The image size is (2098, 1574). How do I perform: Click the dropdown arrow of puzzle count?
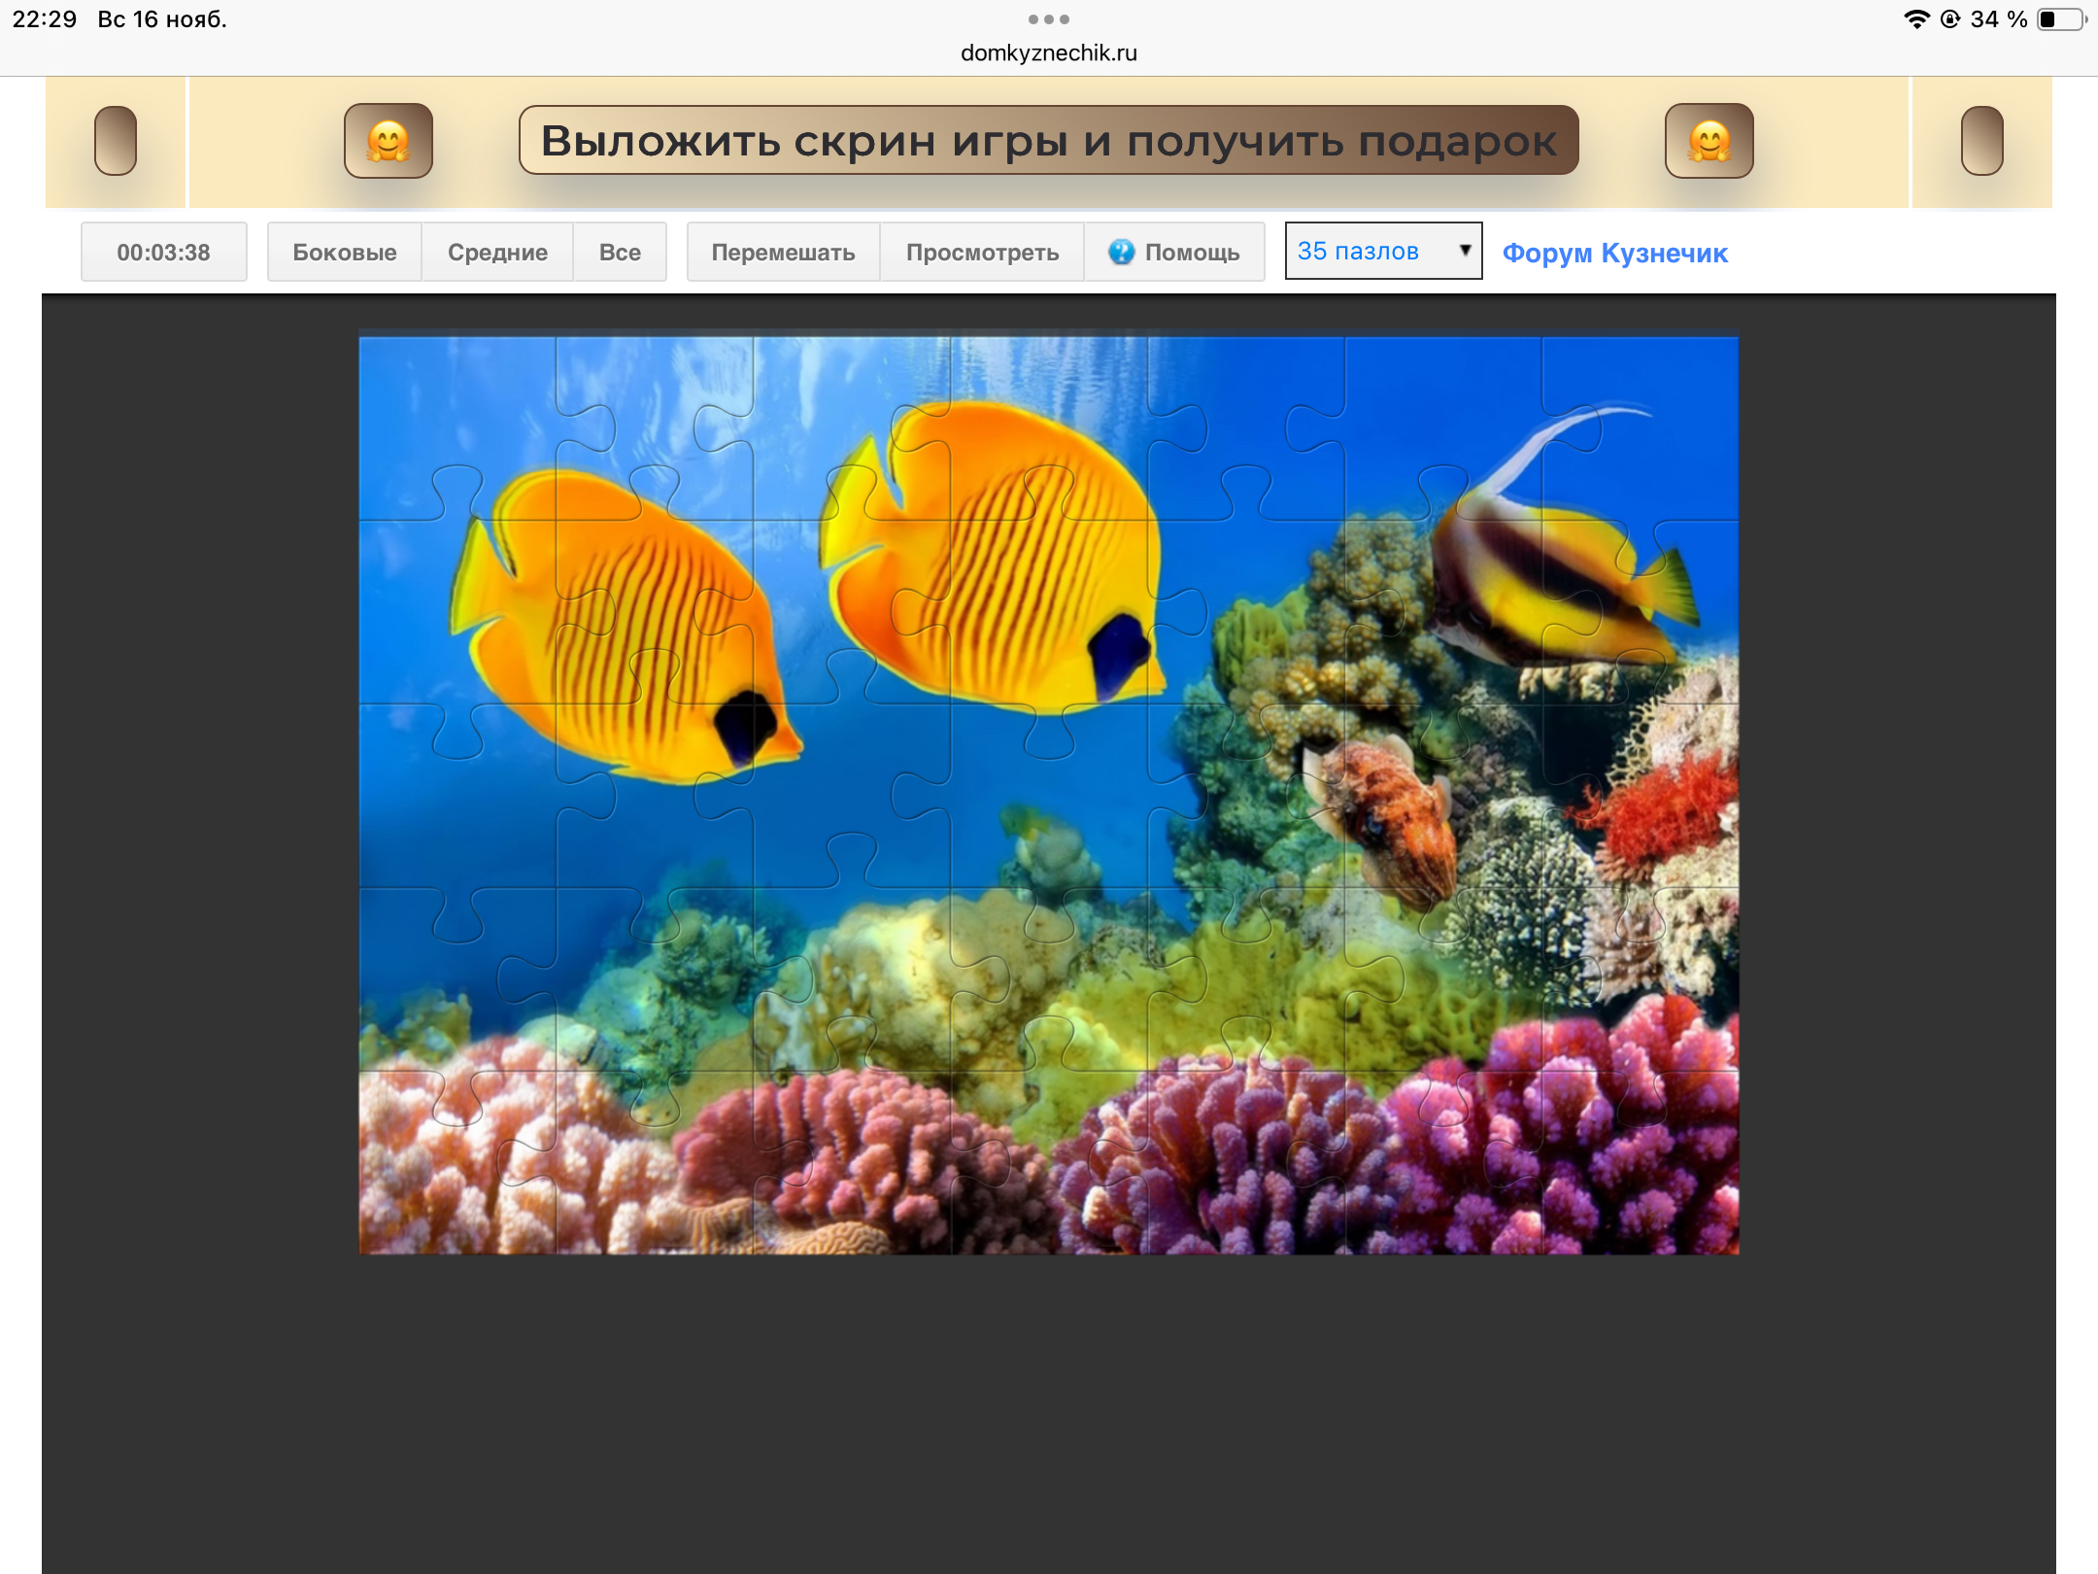coord(1465,251)
